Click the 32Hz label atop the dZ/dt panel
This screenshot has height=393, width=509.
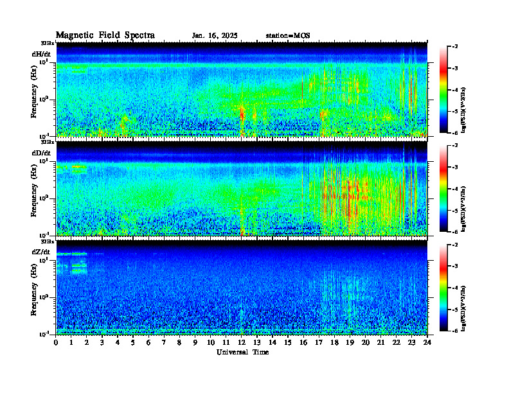point(48,241)
